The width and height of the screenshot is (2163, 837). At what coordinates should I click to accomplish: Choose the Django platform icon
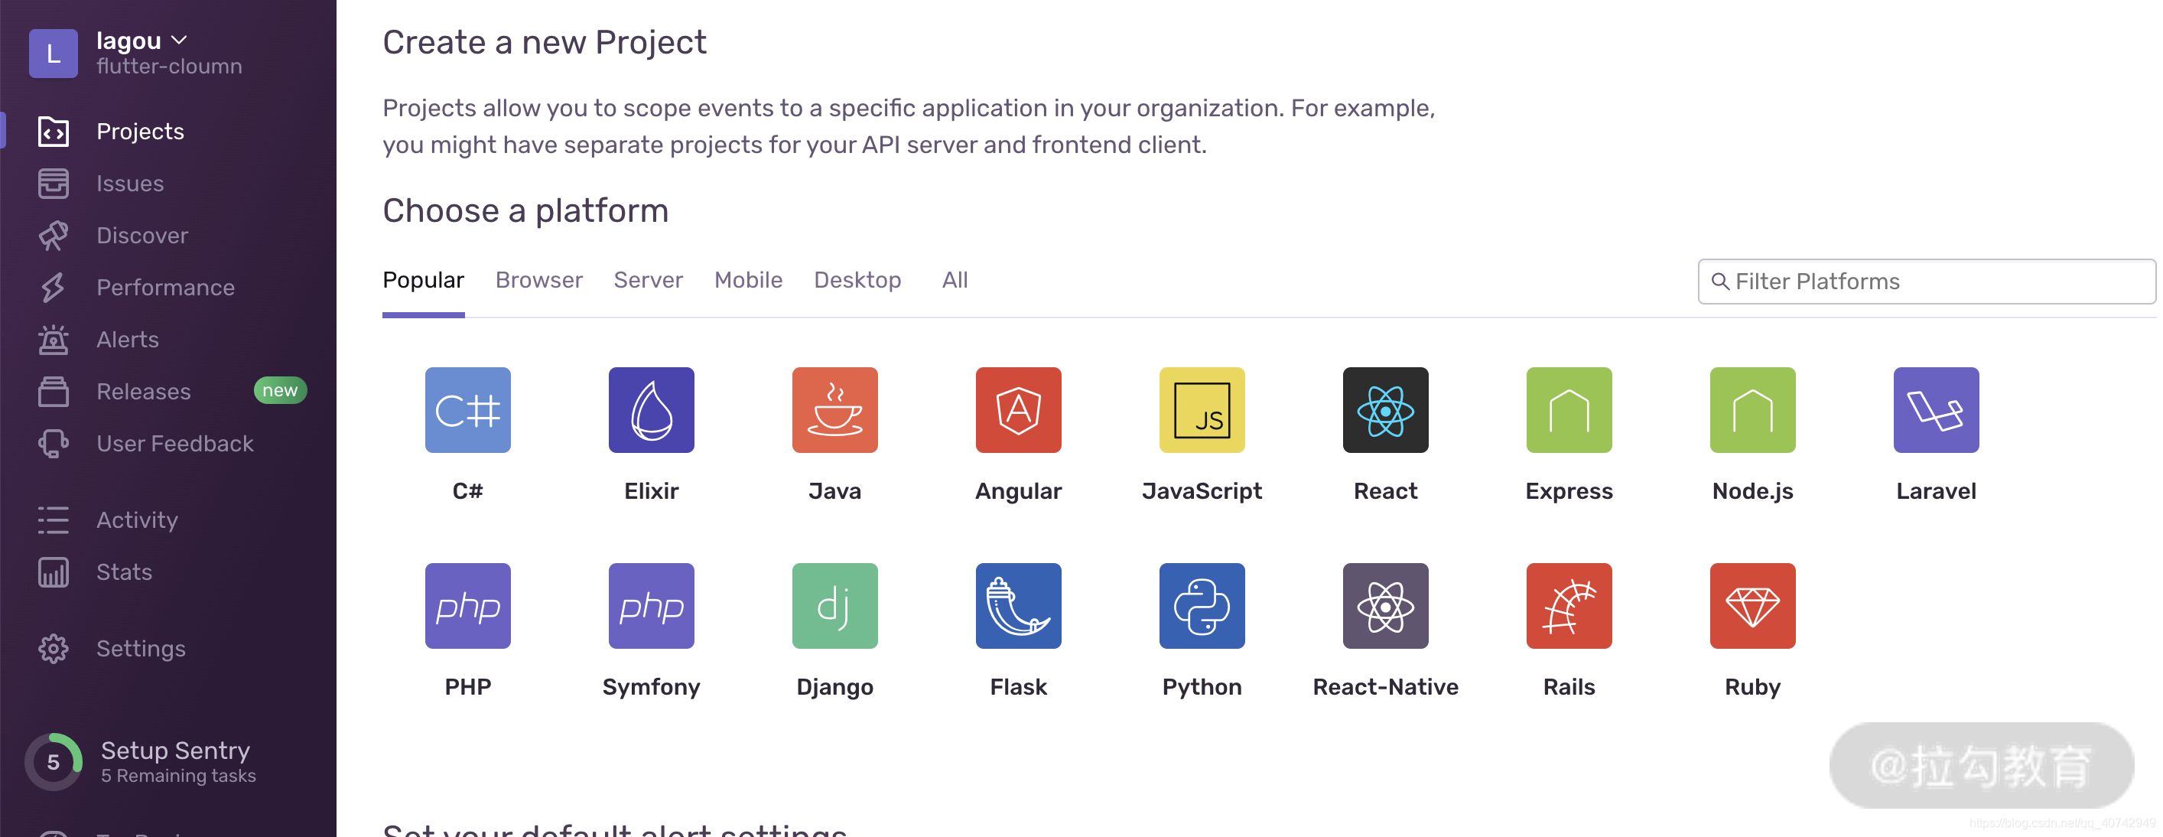pyautogui.click(x=834, y=605)
